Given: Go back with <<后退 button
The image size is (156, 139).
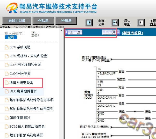Looking at the screenshot, I should pyautogui.click(x=44, y=21).
